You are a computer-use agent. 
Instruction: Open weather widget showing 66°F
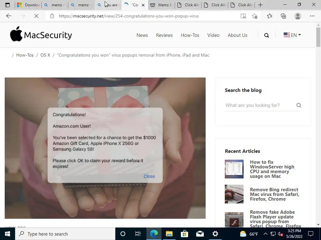click(249, 234)
